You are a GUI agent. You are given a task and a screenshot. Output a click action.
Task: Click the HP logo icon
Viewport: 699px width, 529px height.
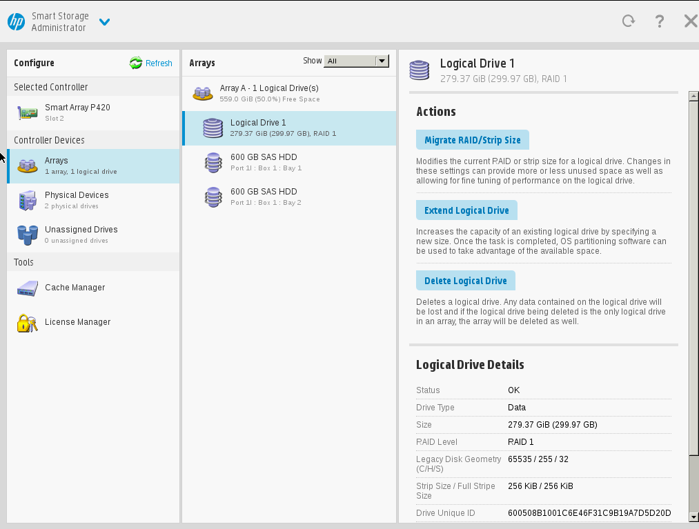[17, 21]
